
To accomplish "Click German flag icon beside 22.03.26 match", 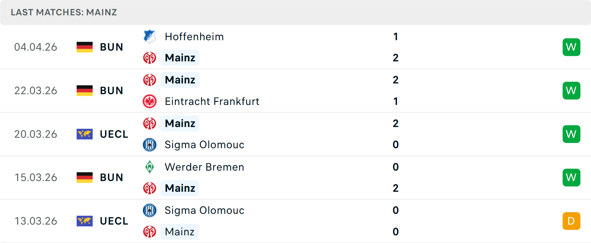I will coord(85,91).
